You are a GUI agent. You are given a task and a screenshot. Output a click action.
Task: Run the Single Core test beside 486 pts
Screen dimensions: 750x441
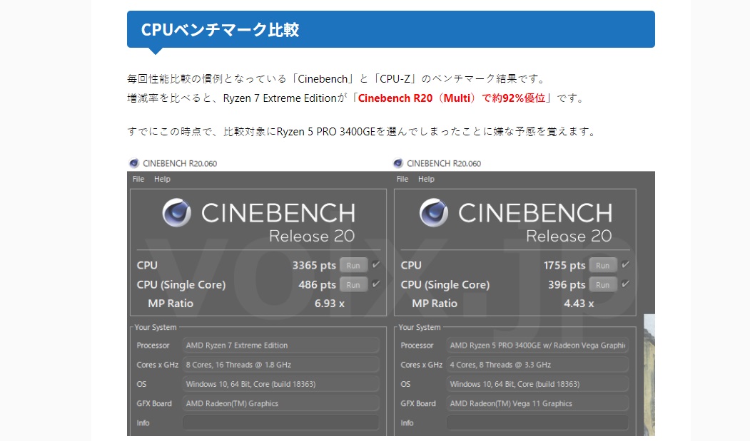(353, 285)
